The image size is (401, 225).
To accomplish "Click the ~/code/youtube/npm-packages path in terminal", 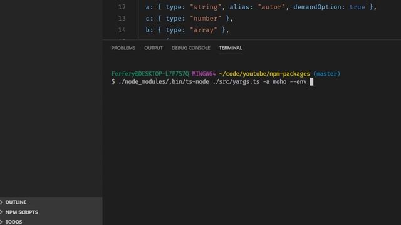I will point(264,74).
